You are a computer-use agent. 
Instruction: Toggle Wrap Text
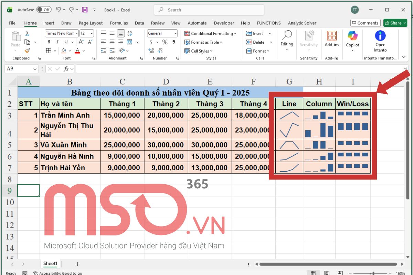(130, 33)
